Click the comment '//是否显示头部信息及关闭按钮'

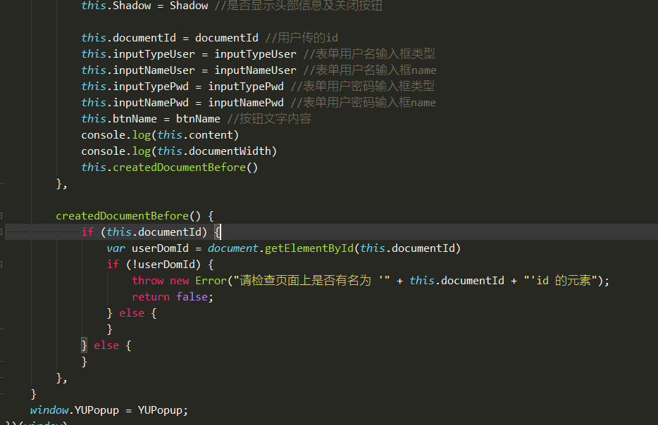299,6
